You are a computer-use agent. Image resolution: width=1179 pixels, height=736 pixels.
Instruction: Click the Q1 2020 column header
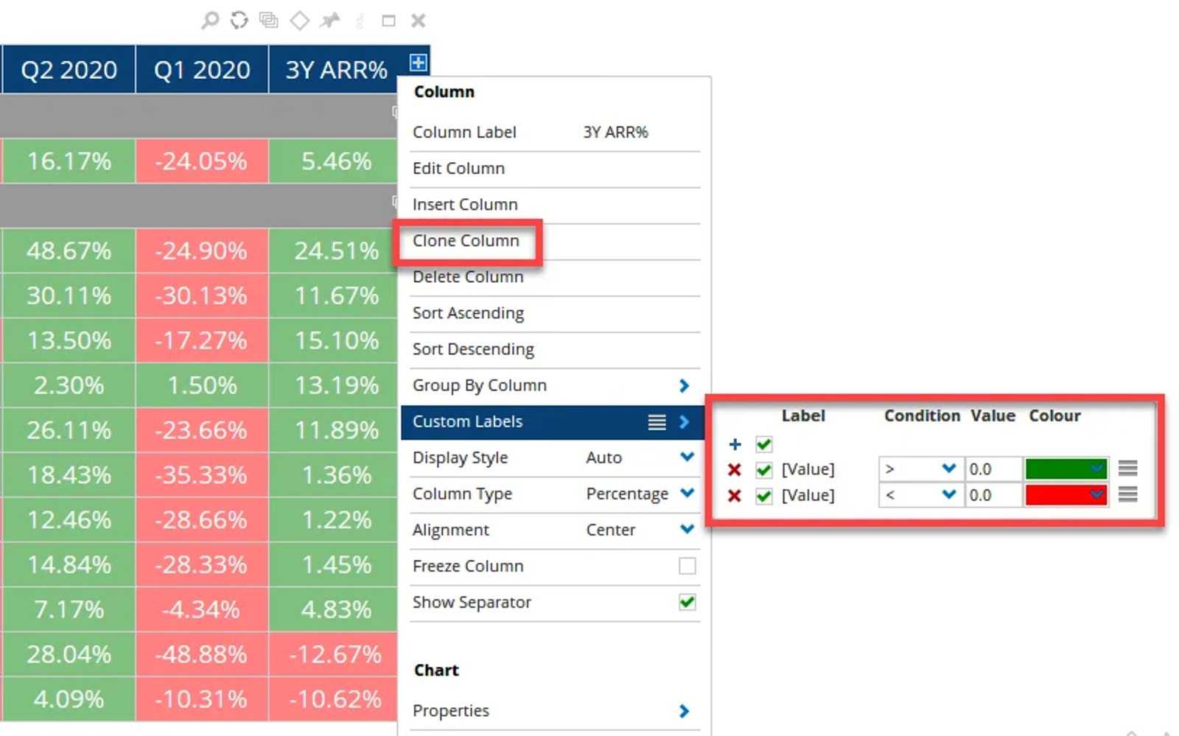[x=202, y=69]
